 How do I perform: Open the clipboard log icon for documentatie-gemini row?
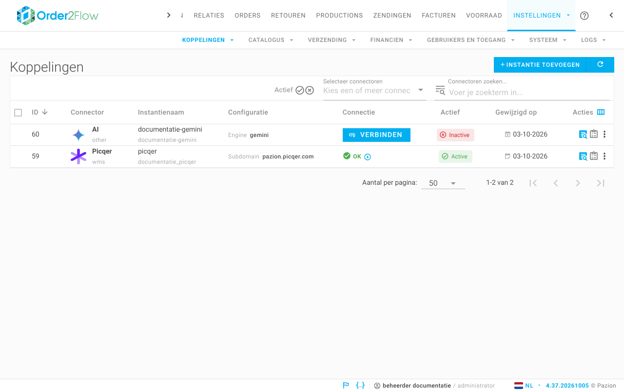(x=594, y=134)
